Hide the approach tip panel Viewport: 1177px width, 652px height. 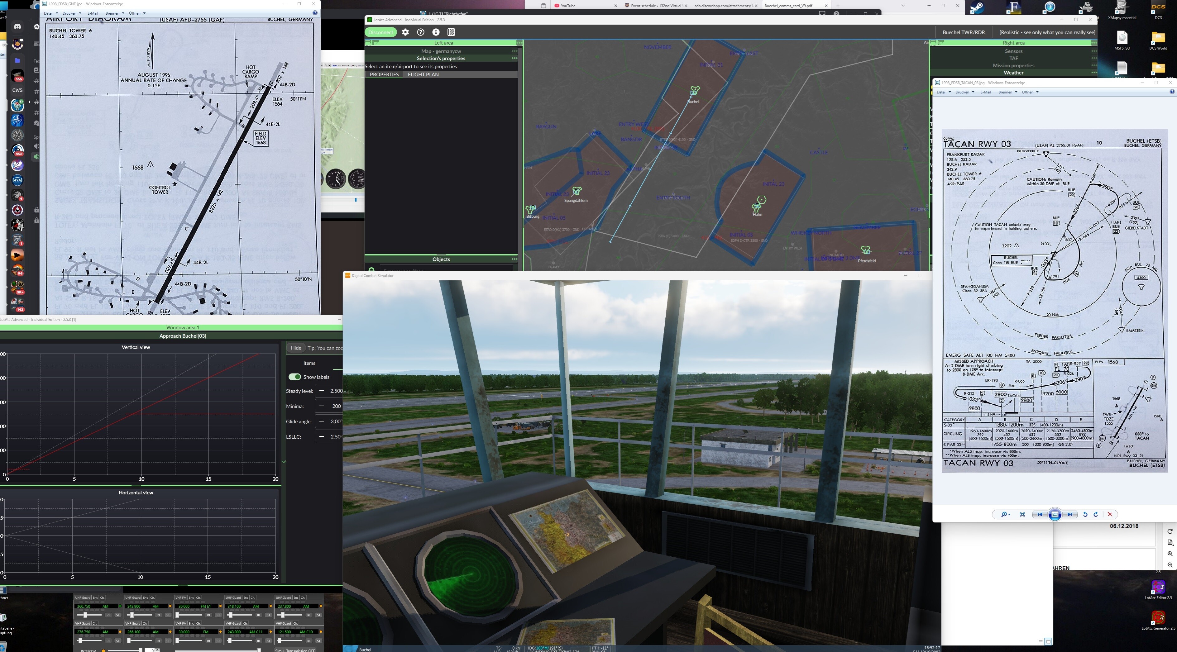(296, 348)
